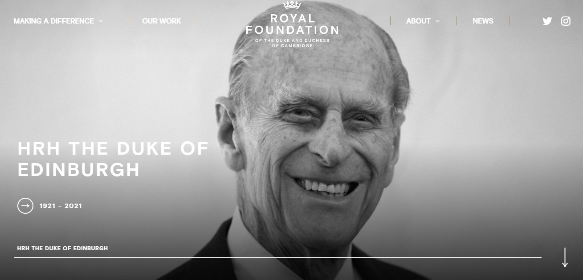Image resolution: width=583 pixels, height=280 pixels.
Task: Follow the 1921 - 2021 link
Action: [61, 206]
